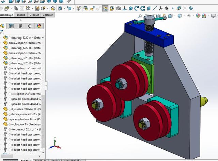This screenshot has width=218, height=161.
Task: Switch to the PropertyManager tab
Action: click(x=11, y=26)
